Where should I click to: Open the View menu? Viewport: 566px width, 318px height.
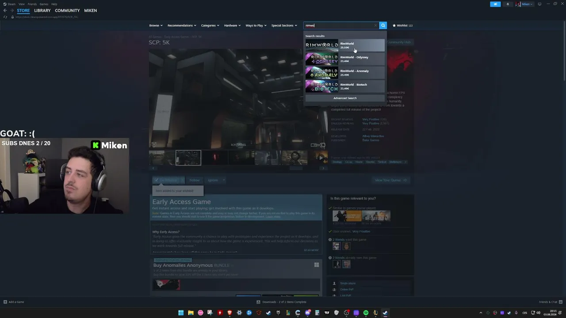point(21,4)
